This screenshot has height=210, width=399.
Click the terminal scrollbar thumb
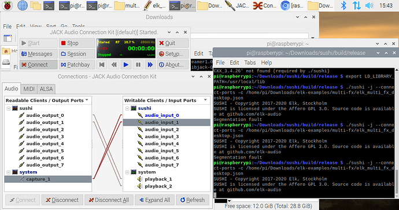point(397,181)
